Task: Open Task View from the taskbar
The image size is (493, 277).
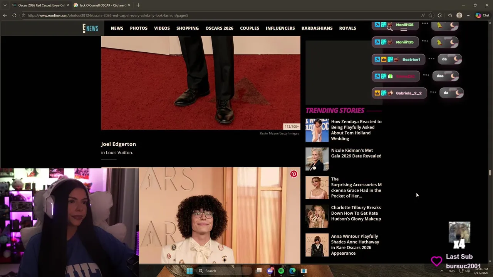Action: (259, 271)
